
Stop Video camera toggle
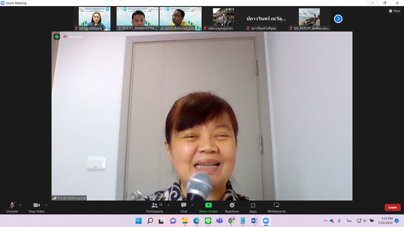point(37,208)
